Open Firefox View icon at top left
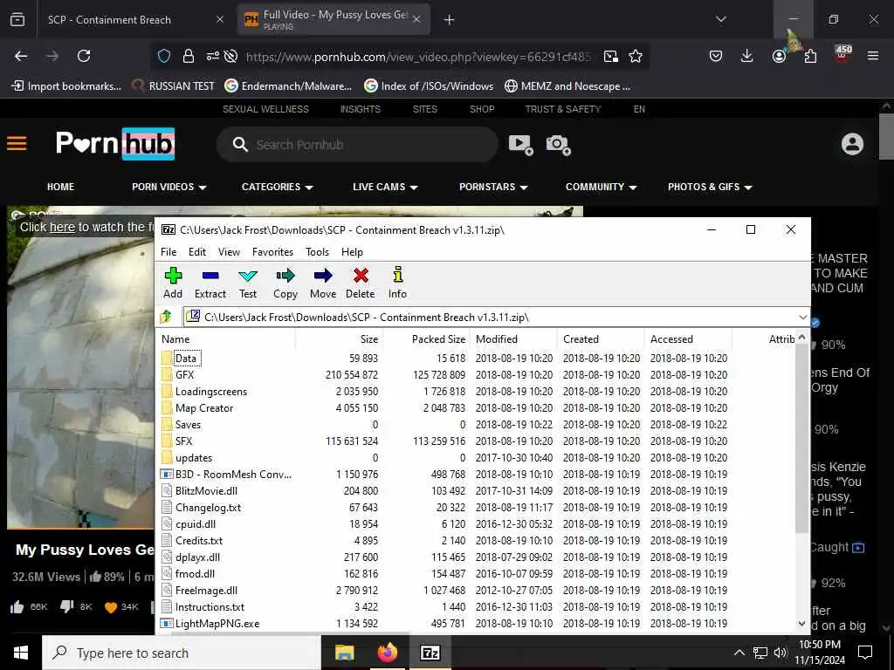Screen dimensions: 894x670 (x=17, y=19)
